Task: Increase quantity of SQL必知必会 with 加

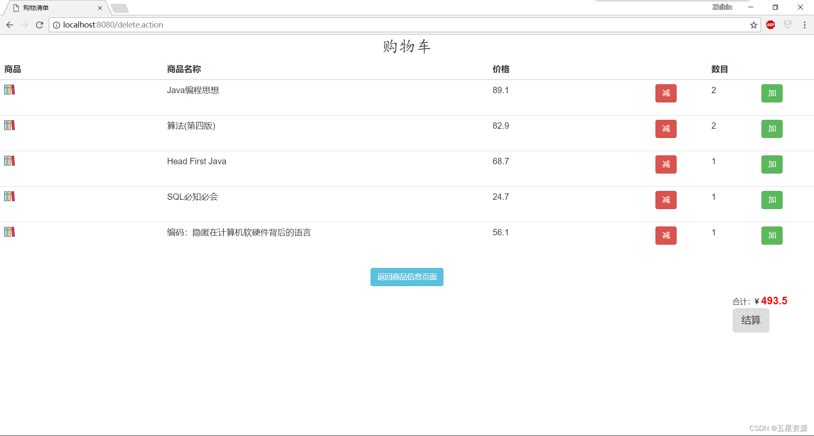Action: [772, 200]
